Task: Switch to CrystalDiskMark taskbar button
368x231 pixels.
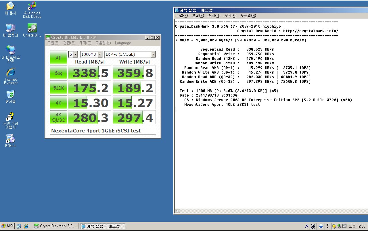Action: [56, 226]
